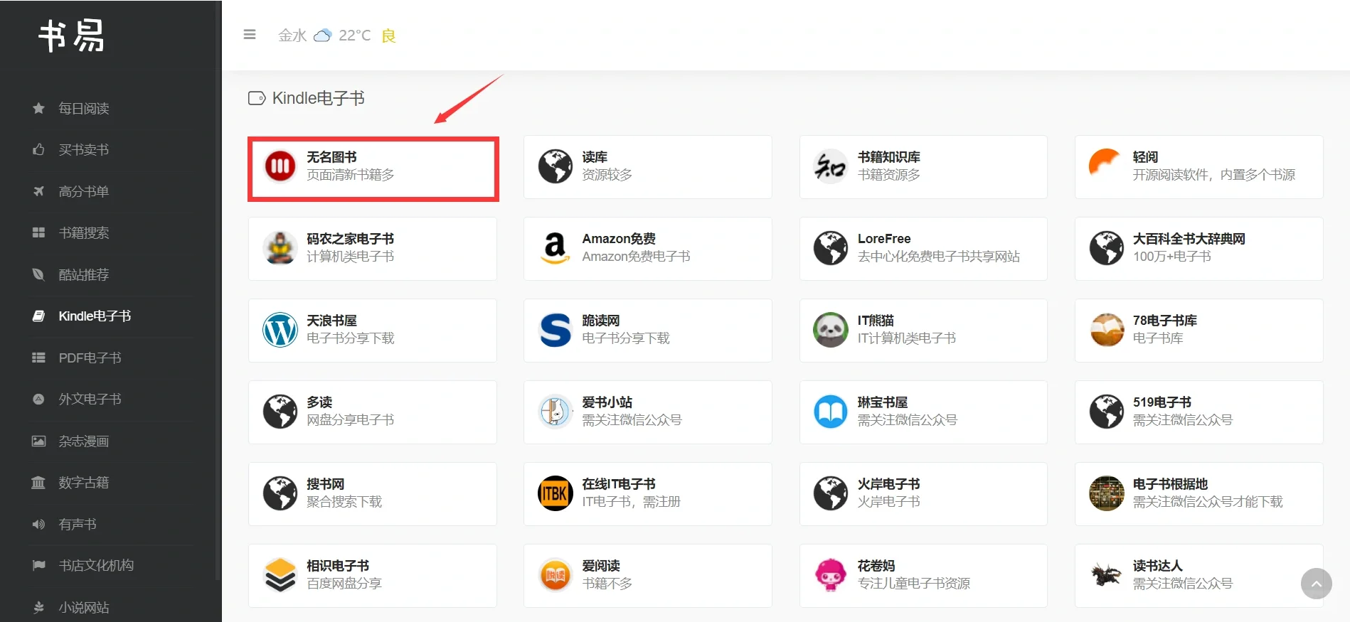Click the 火岸电子书 globe icon
Image resolution: width=1350 pixels, height=622 pixels.
coord(831,493)
